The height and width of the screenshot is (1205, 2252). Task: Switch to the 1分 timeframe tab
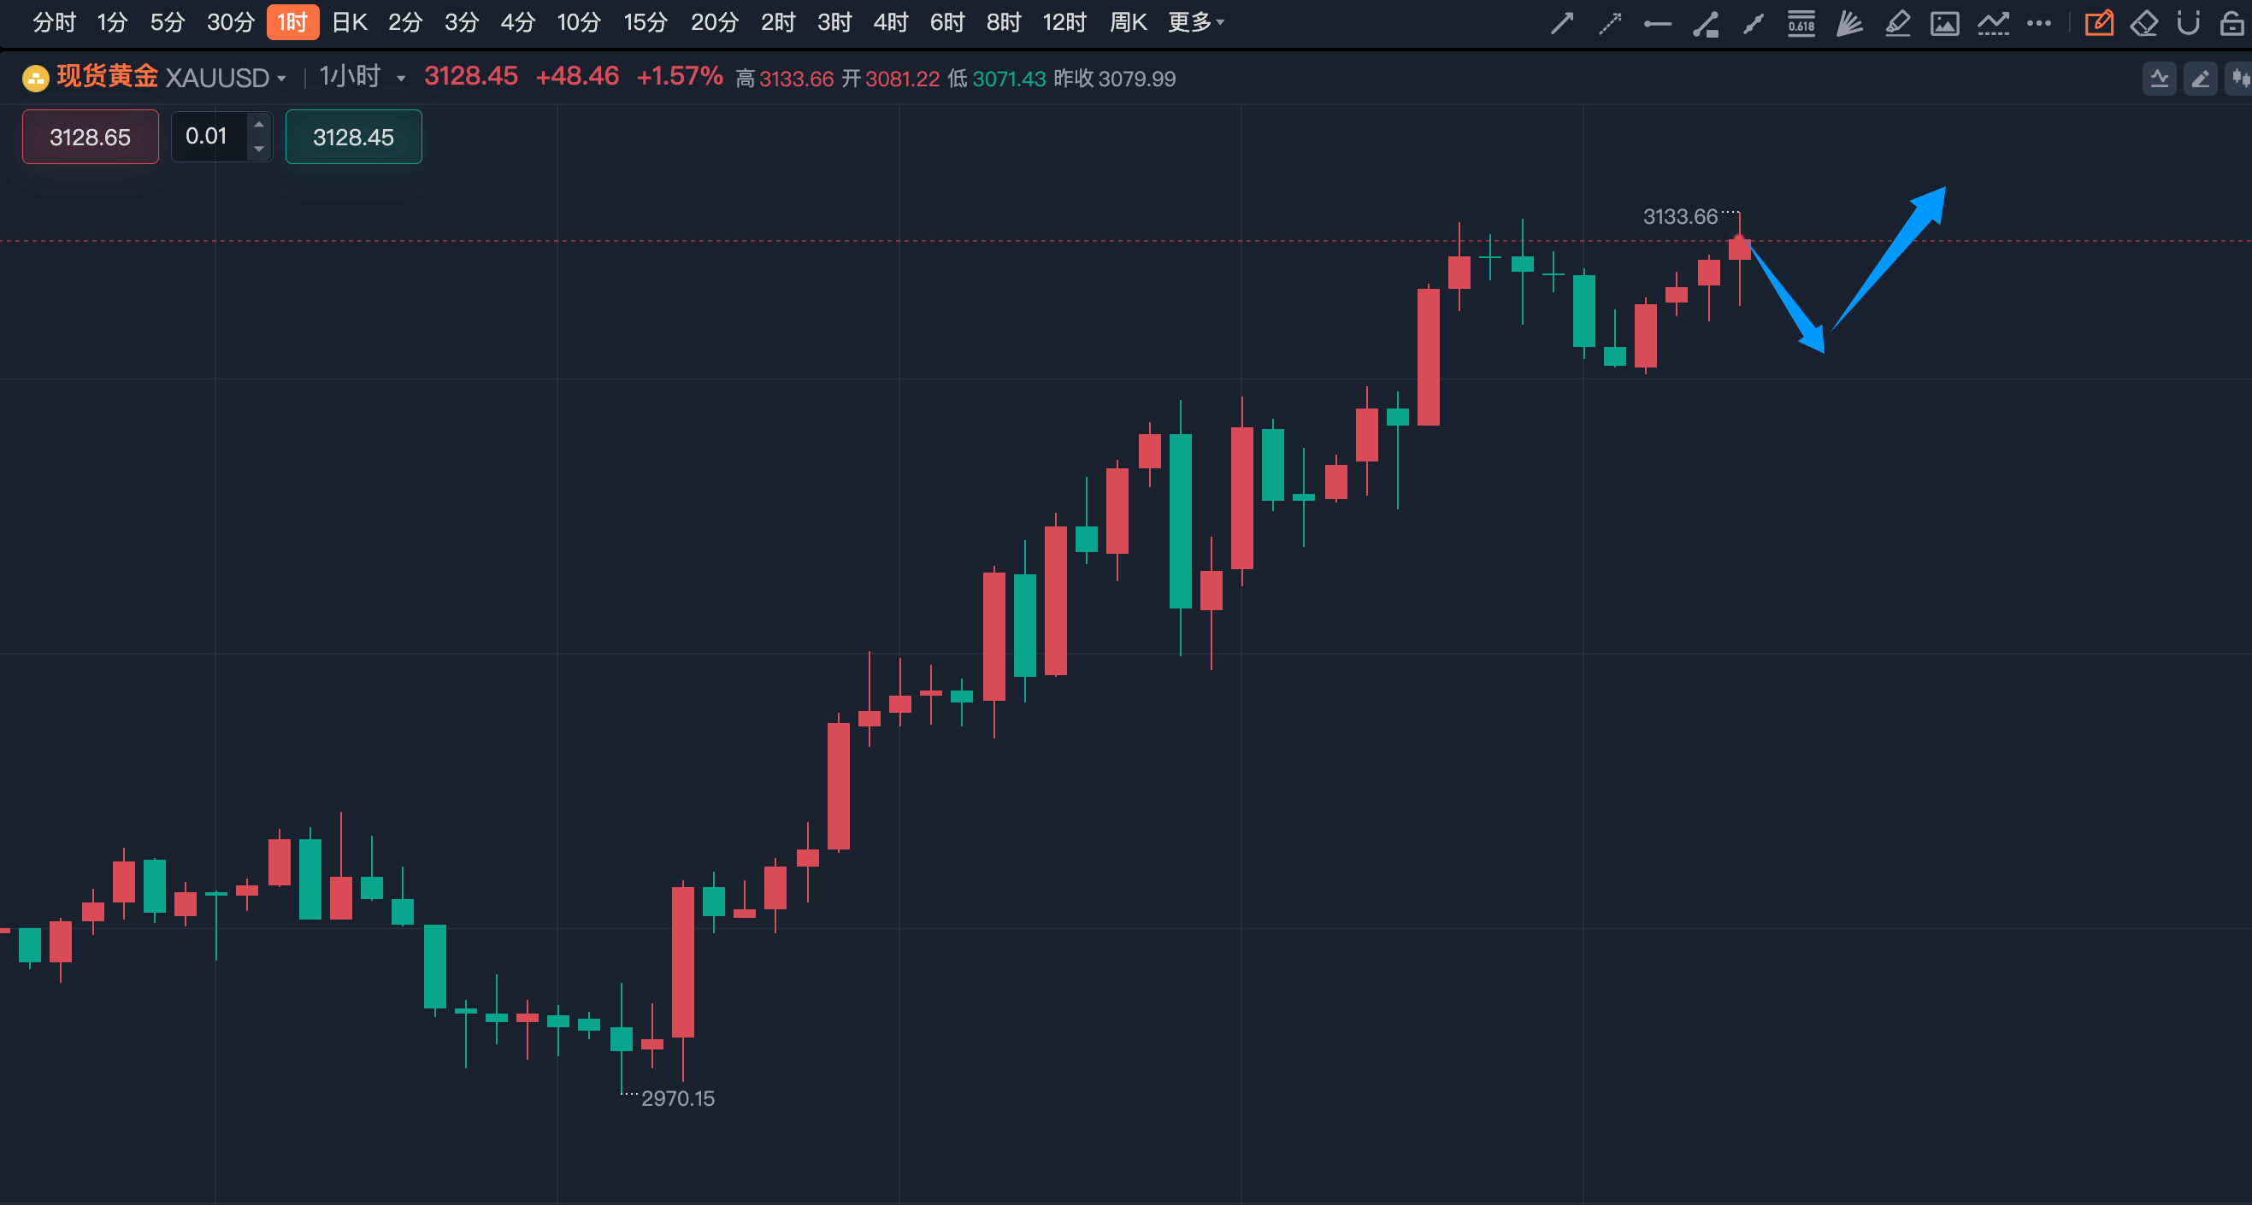click(112, 22)
